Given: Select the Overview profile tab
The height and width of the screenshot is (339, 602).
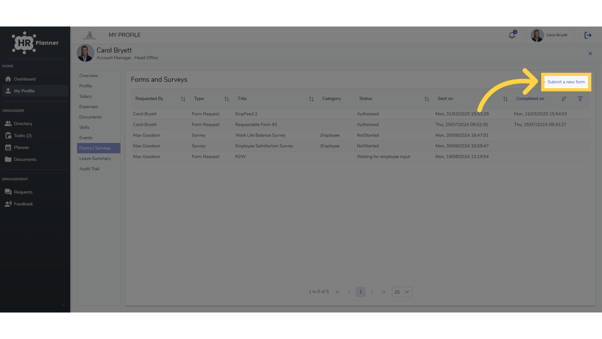Looking at the screenshot, I should pos(99,76).
